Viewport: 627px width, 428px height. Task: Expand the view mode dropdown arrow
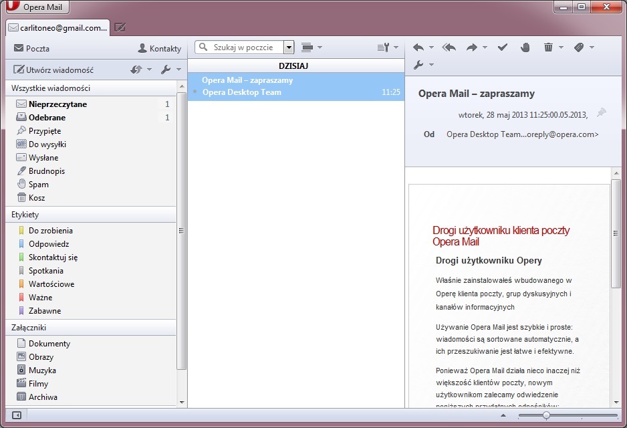click(x=320, y=47)
